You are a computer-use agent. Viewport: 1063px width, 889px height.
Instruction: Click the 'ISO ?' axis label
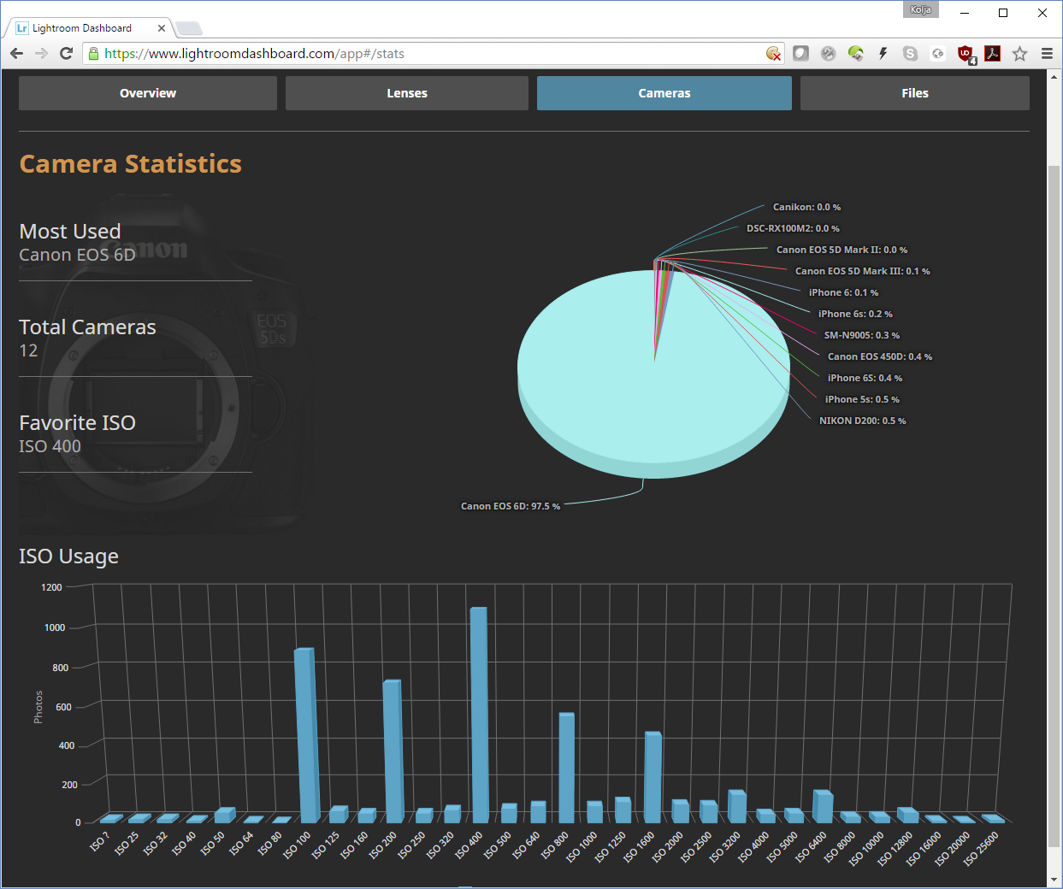click(x=99, y=841)
